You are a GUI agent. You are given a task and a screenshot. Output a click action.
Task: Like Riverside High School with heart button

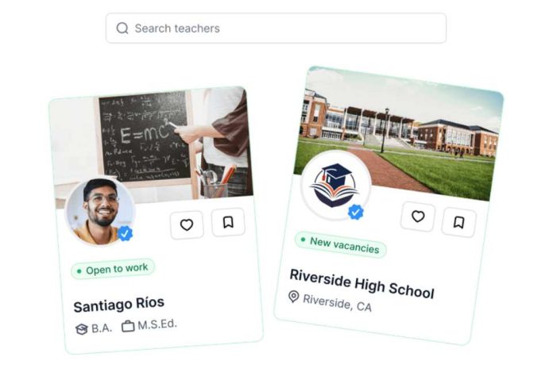click(x=418, y=217)
